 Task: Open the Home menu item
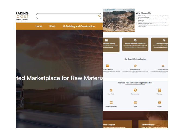pyautogui.click(x=39, y=26)
